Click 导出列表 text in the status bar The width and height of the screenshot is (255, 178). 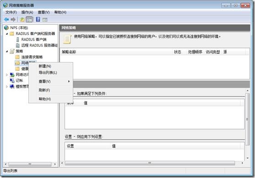[10, 171]
